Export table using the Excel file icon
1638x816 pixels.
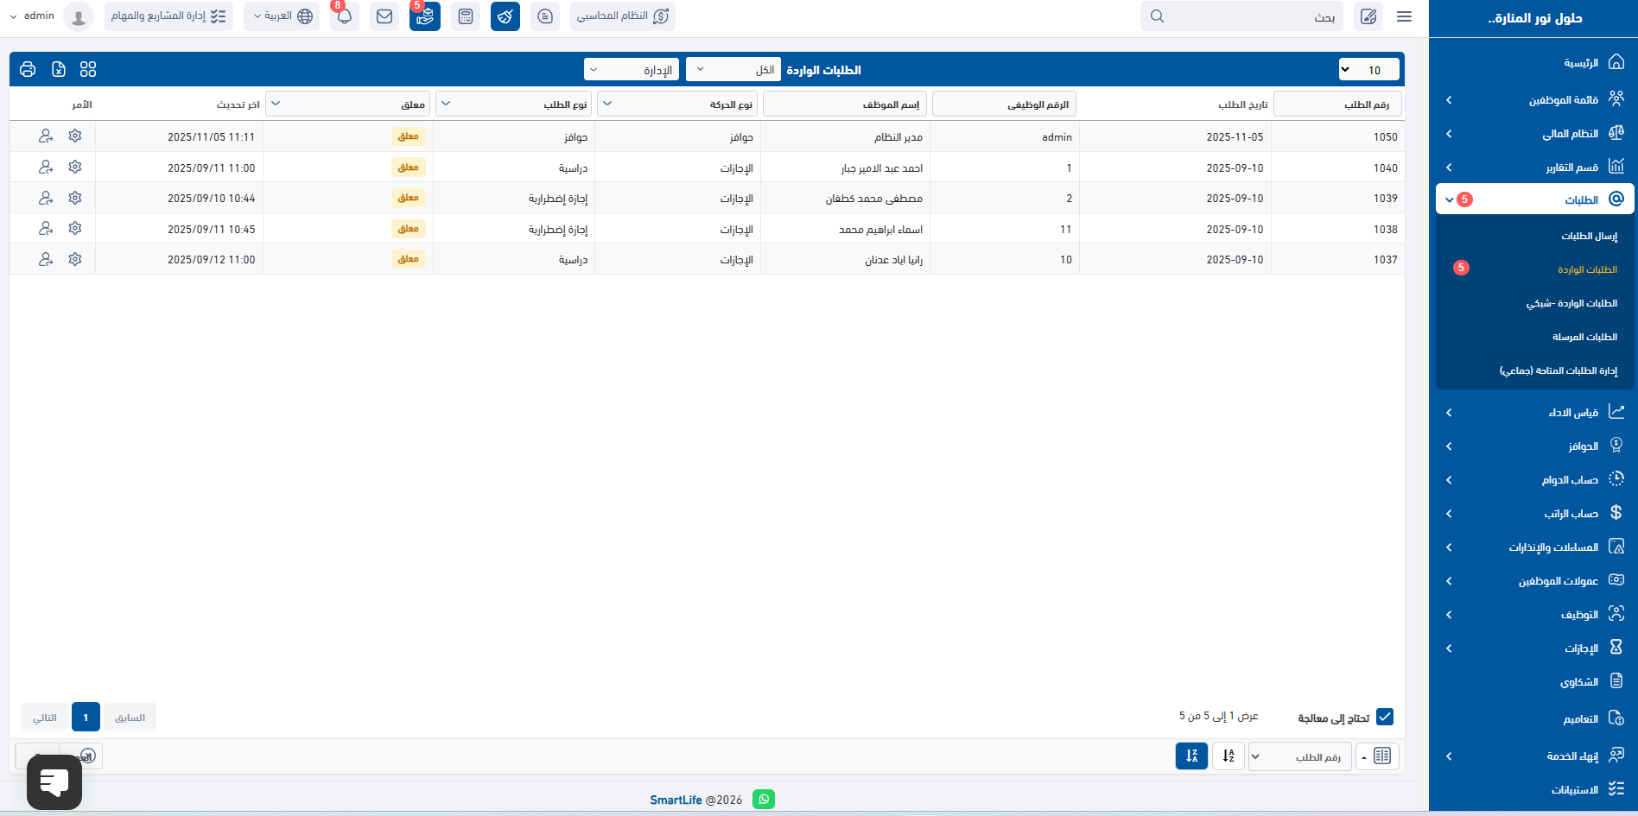59,69
